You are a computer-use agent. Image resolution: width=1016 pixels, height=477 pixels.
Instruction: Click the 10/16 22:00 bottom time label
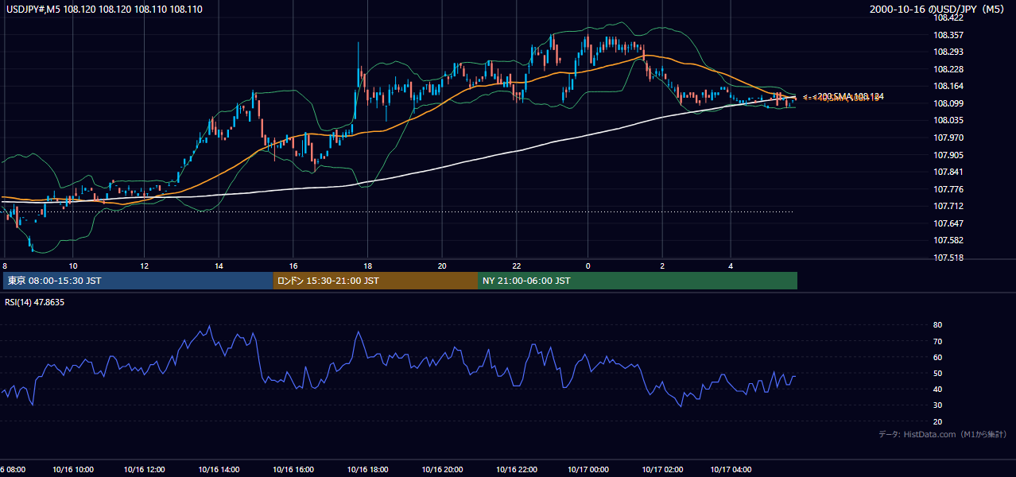[x=517, y=470]
